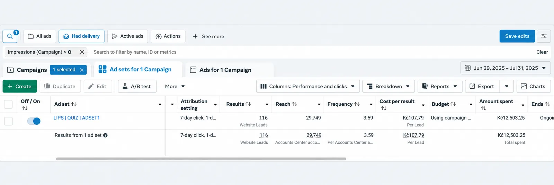The width and height of the screenshot is (554, 185).
Task: Start an A/B test
Action: point(137,86)
